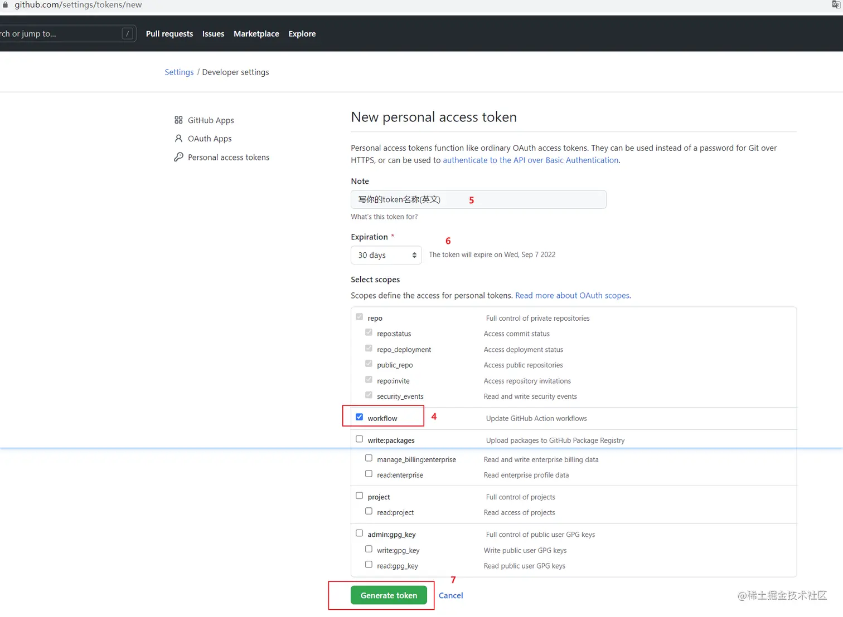Toggle the repo scope checkbox
Screen dimensions: 843x617
point(360,317)
